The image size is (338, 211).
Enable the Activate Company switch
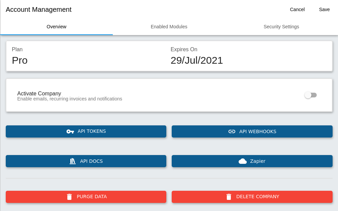click(x=310, y=95)
